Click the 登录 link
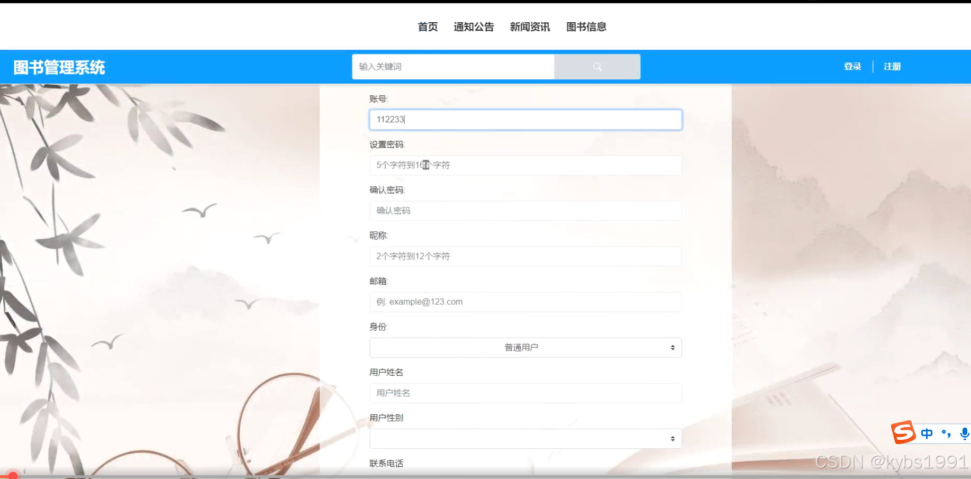 coord(852,67)
